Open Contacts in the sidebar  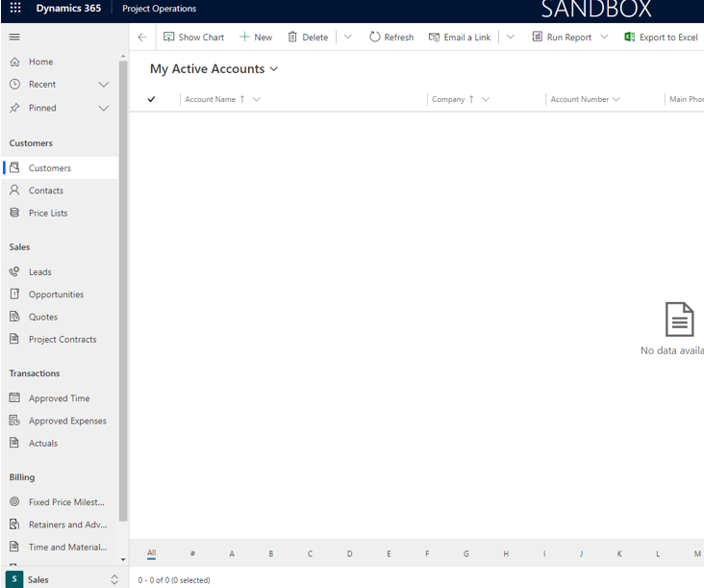pos(60,191)
